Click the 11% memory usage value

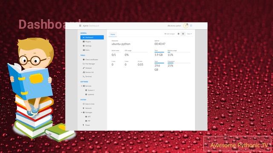click(x=170, y=55)
